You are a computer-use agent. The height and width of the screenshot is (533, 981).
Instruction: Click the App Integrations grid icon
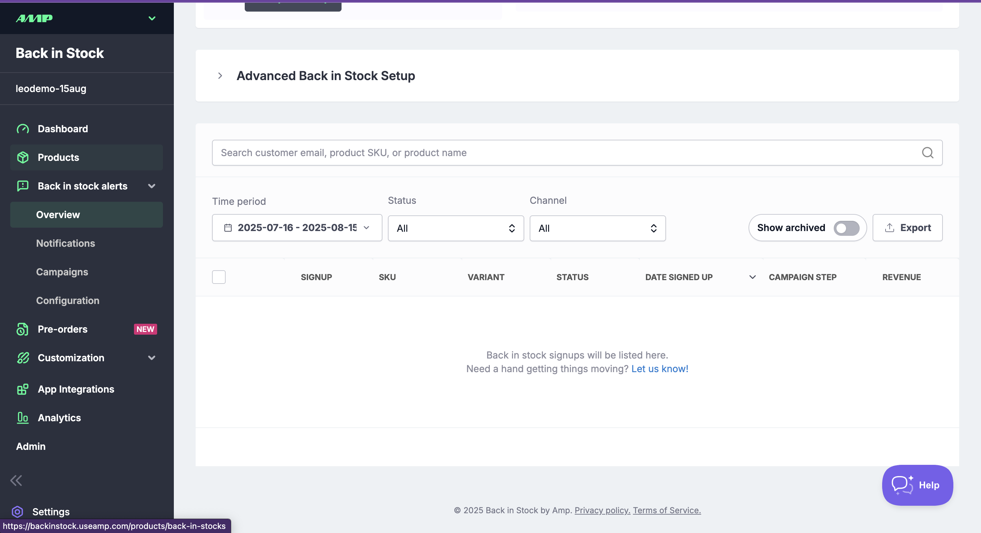click(23, 389)
